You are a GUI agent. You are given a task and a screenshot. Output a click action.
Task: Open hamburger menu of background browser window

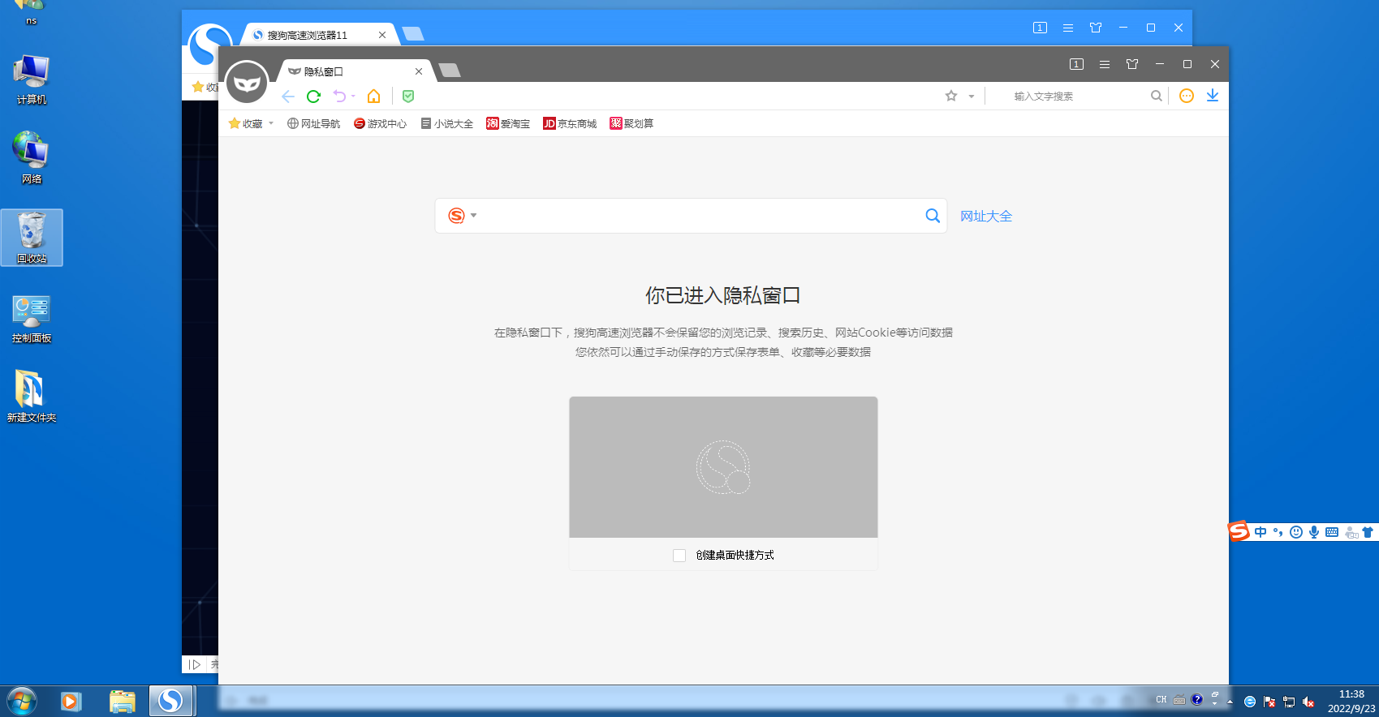1068,28
